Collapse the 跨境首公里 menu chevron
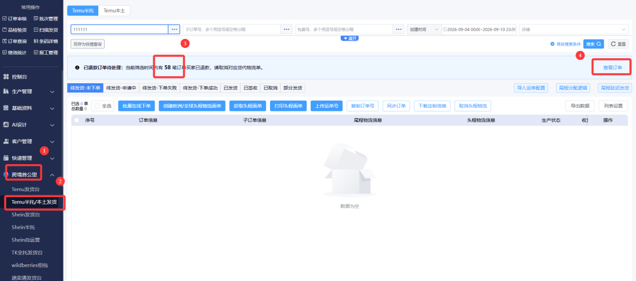Screen dimensions: 636x281 click(x=52, y=175)
